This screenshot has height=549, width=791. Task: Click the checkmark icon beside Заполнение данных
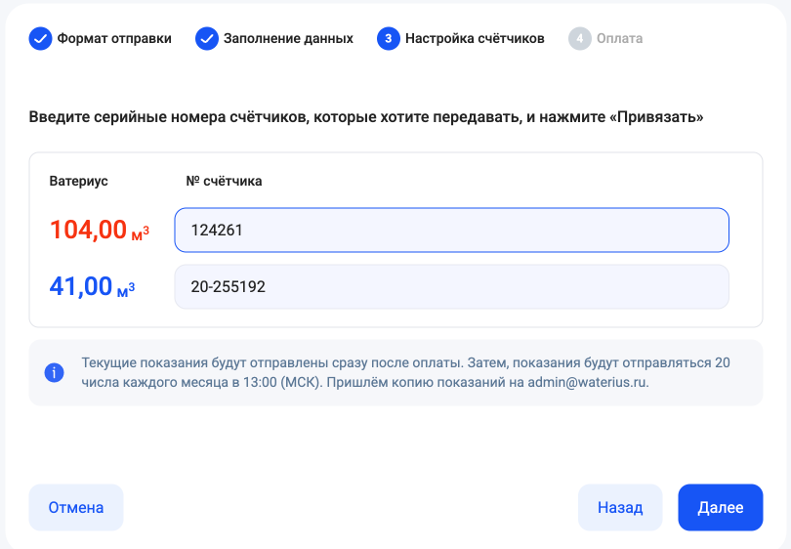coord(206,39)
